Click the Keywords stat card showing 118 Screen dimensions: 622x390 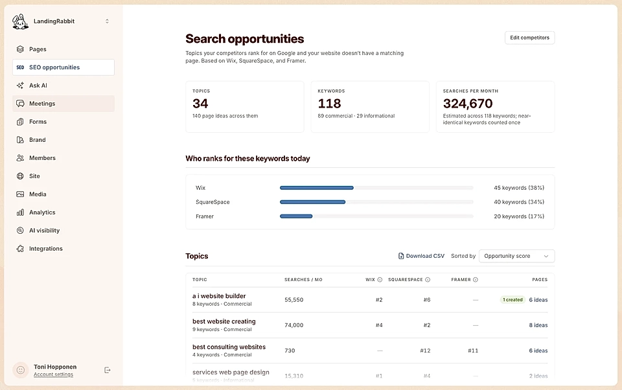coord(370,107)
